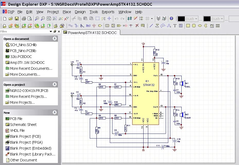239x165 pixels.
Task: Open the Files panel dropdown arrow
Action: tap(51, 31)
